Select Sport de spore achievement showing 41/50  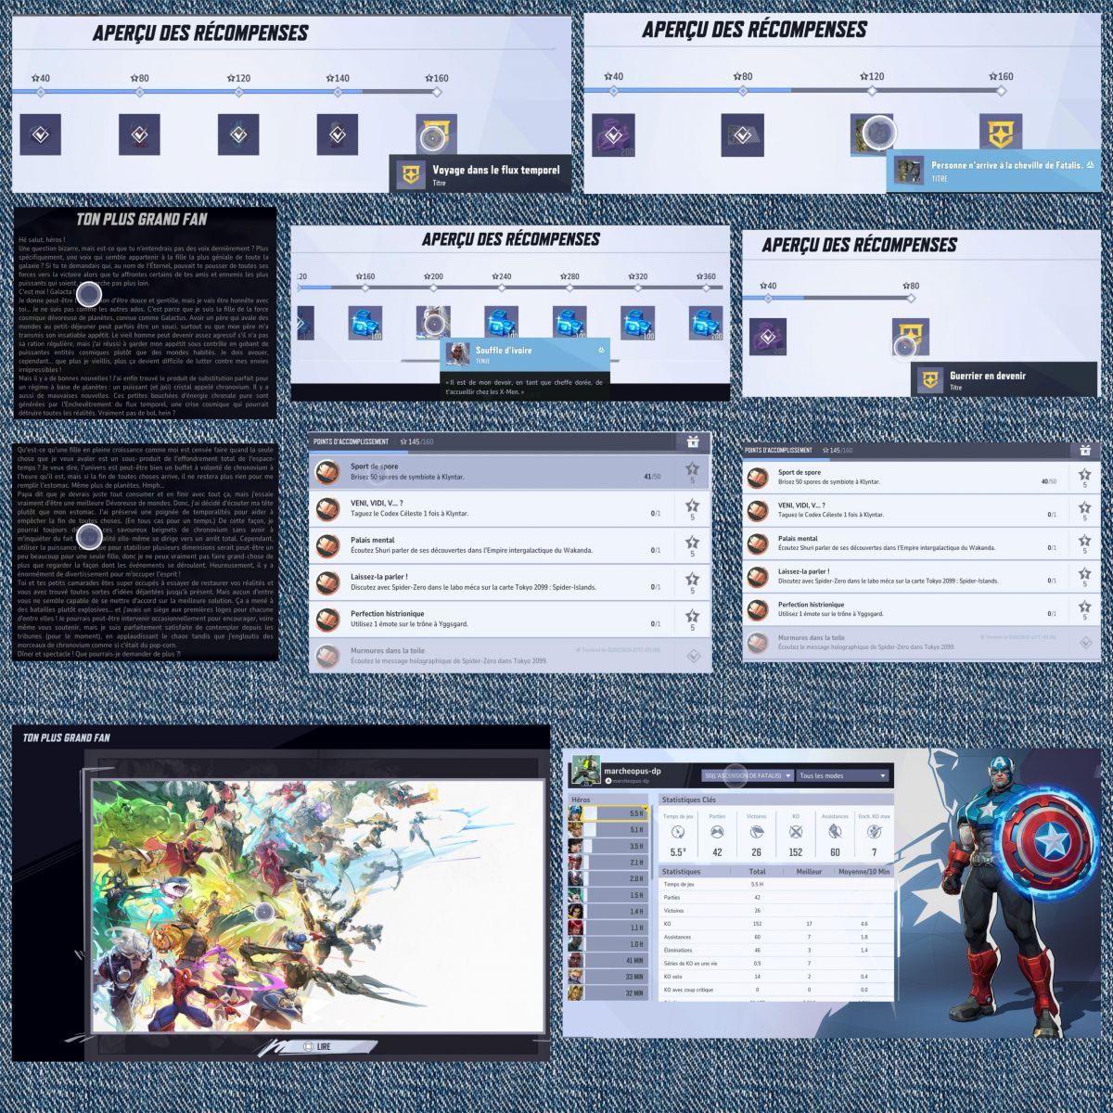[508, 471]
